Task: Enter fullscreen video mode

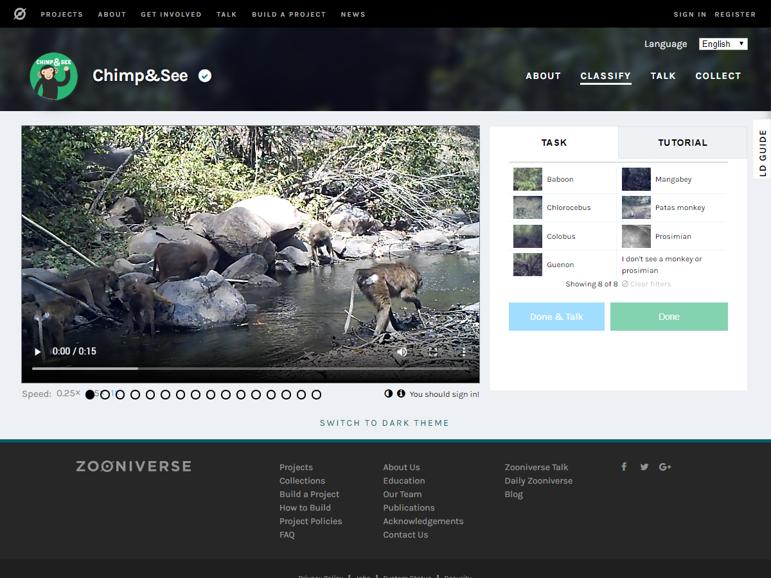Action: [x=433, y=351]
